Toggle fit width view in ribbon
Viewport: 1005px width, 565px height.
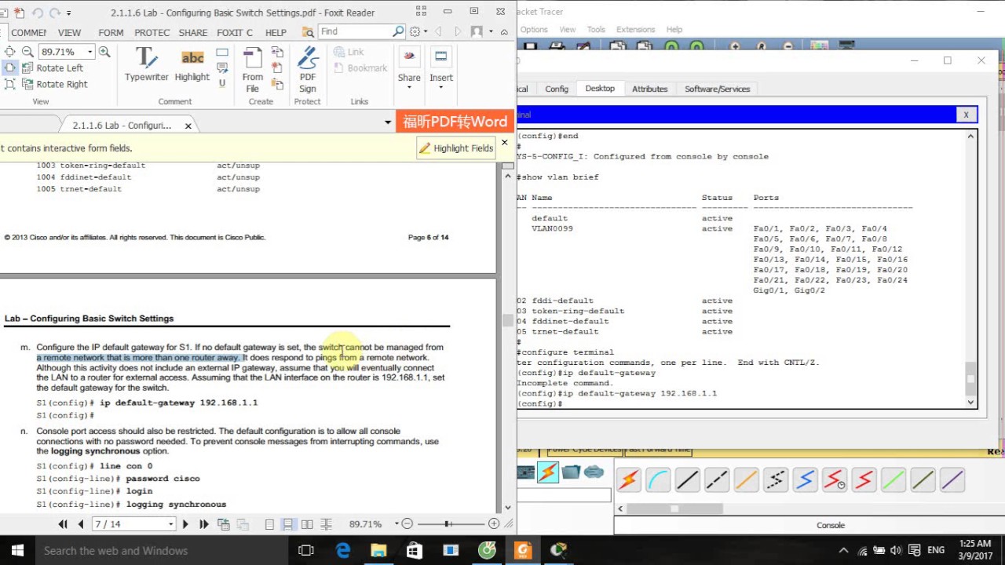tap(10, 68)
